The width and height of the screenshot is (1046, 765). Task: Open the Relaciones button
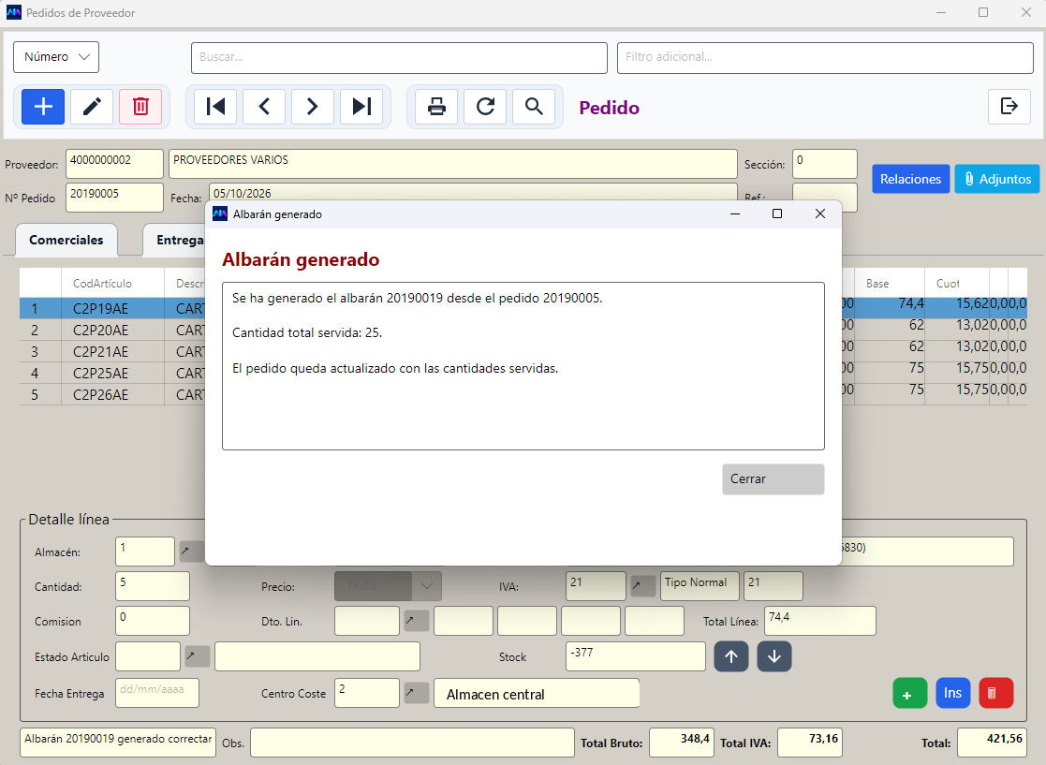[x=910, y=179]
